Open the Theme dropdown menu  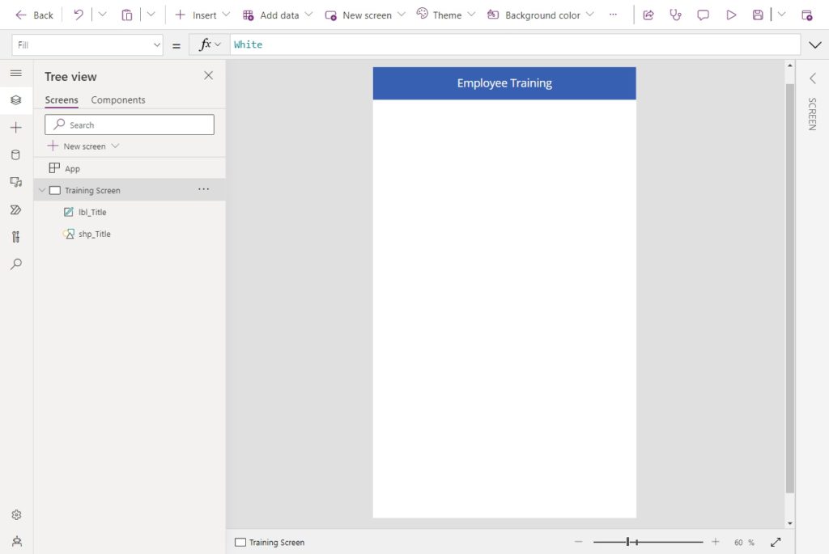(446, 15)
